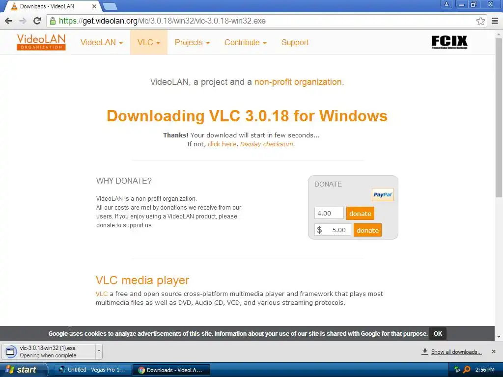503x377 pixels.
Task: Click the VideoLAN Organization logo
Action: (x=41, y=42)
